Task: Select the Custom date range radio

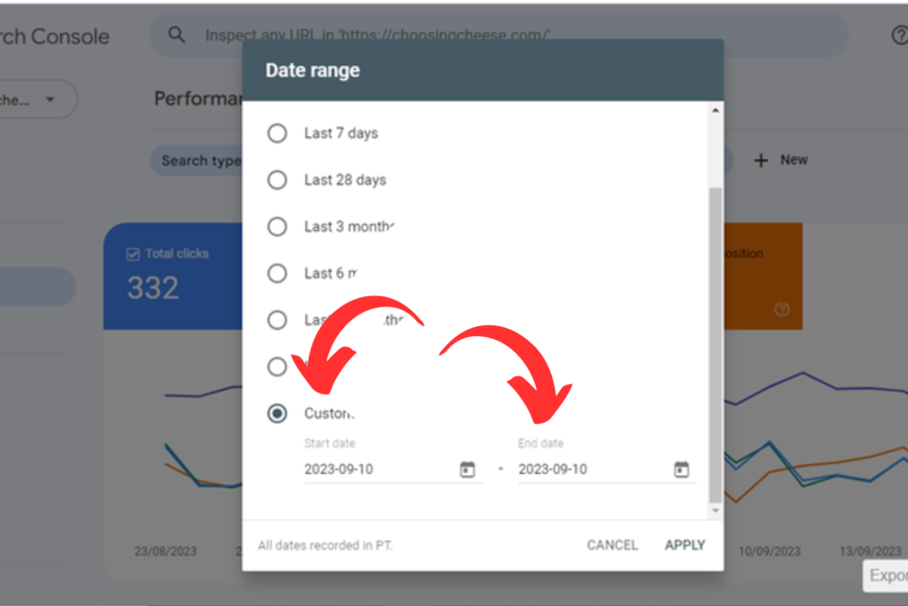Action: [277, 413]
